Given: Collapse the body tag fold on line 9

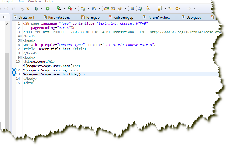Looking at the screenshot, I should 21,57.
